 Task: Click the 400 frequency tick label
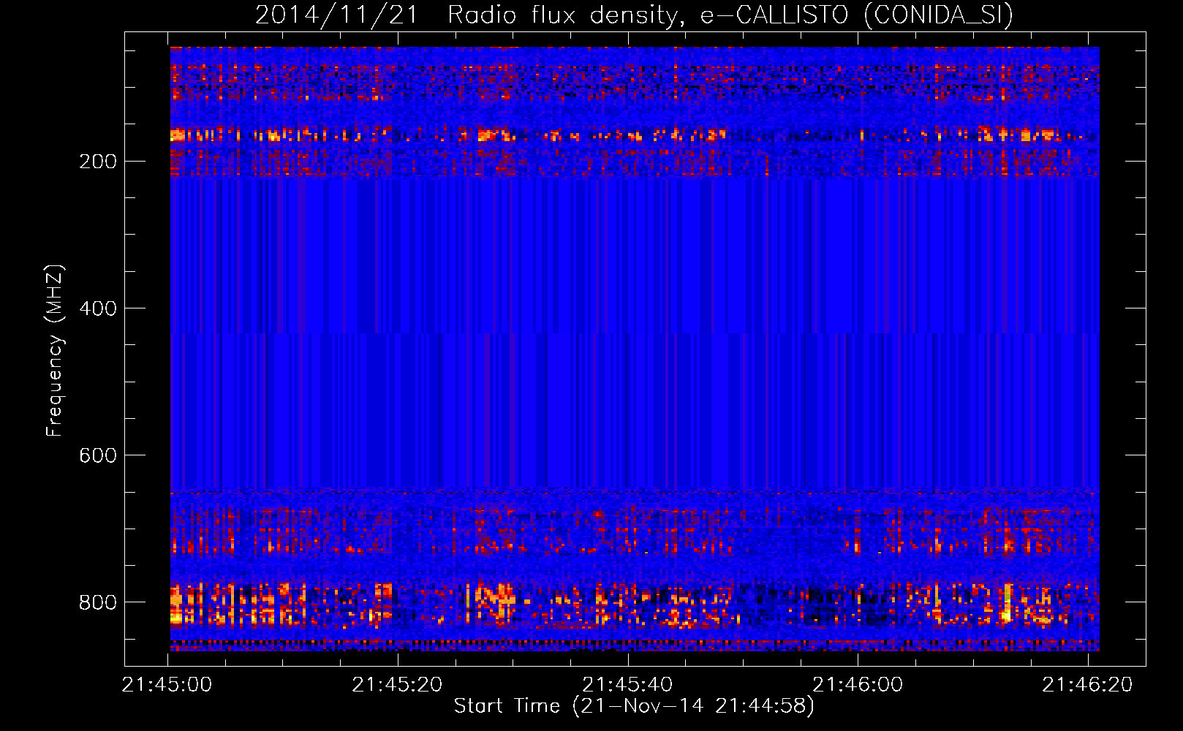pyautogui.click(x=98, y=308)
